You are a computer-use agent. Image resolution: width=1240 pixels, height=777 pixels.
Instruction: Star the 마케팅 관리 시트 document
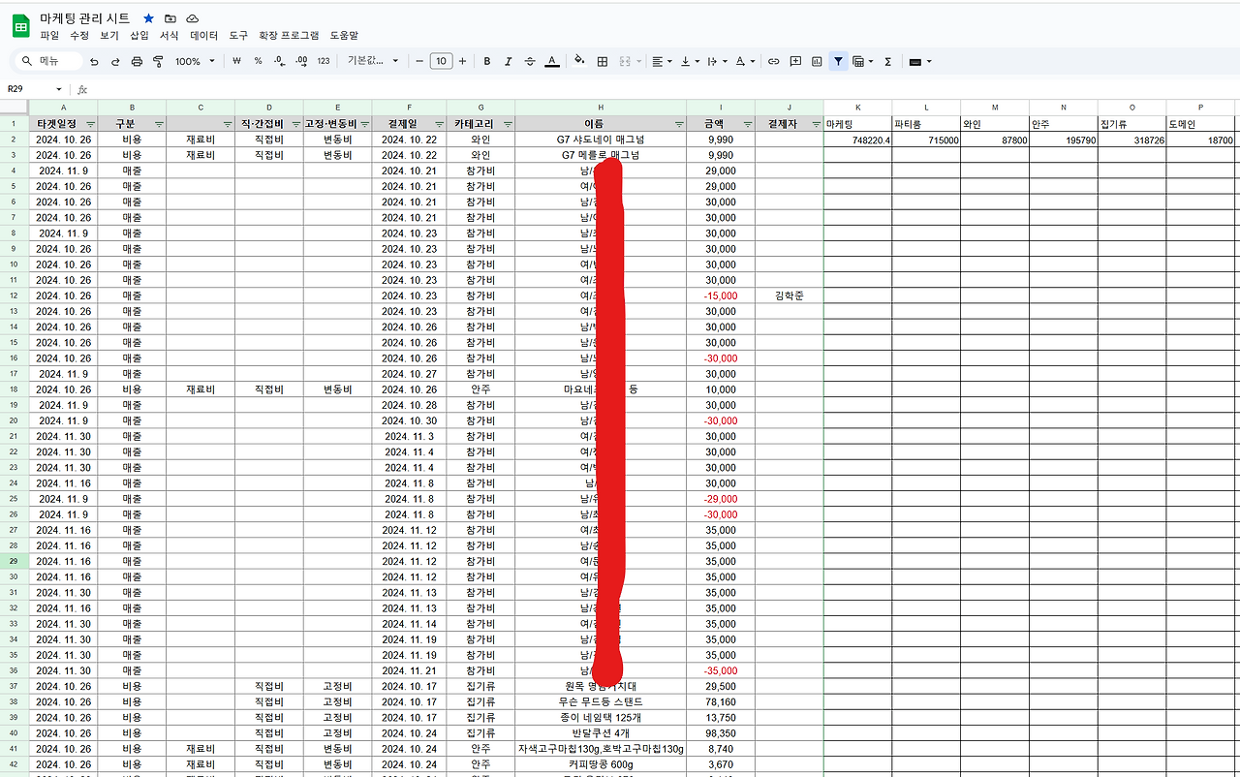coord(148,18)
